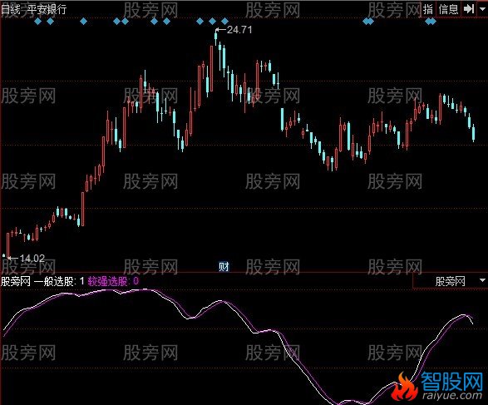This screenshot has height=405, width=488.
Task: Click the 14.02 low price label
Action: coord(32,258)
